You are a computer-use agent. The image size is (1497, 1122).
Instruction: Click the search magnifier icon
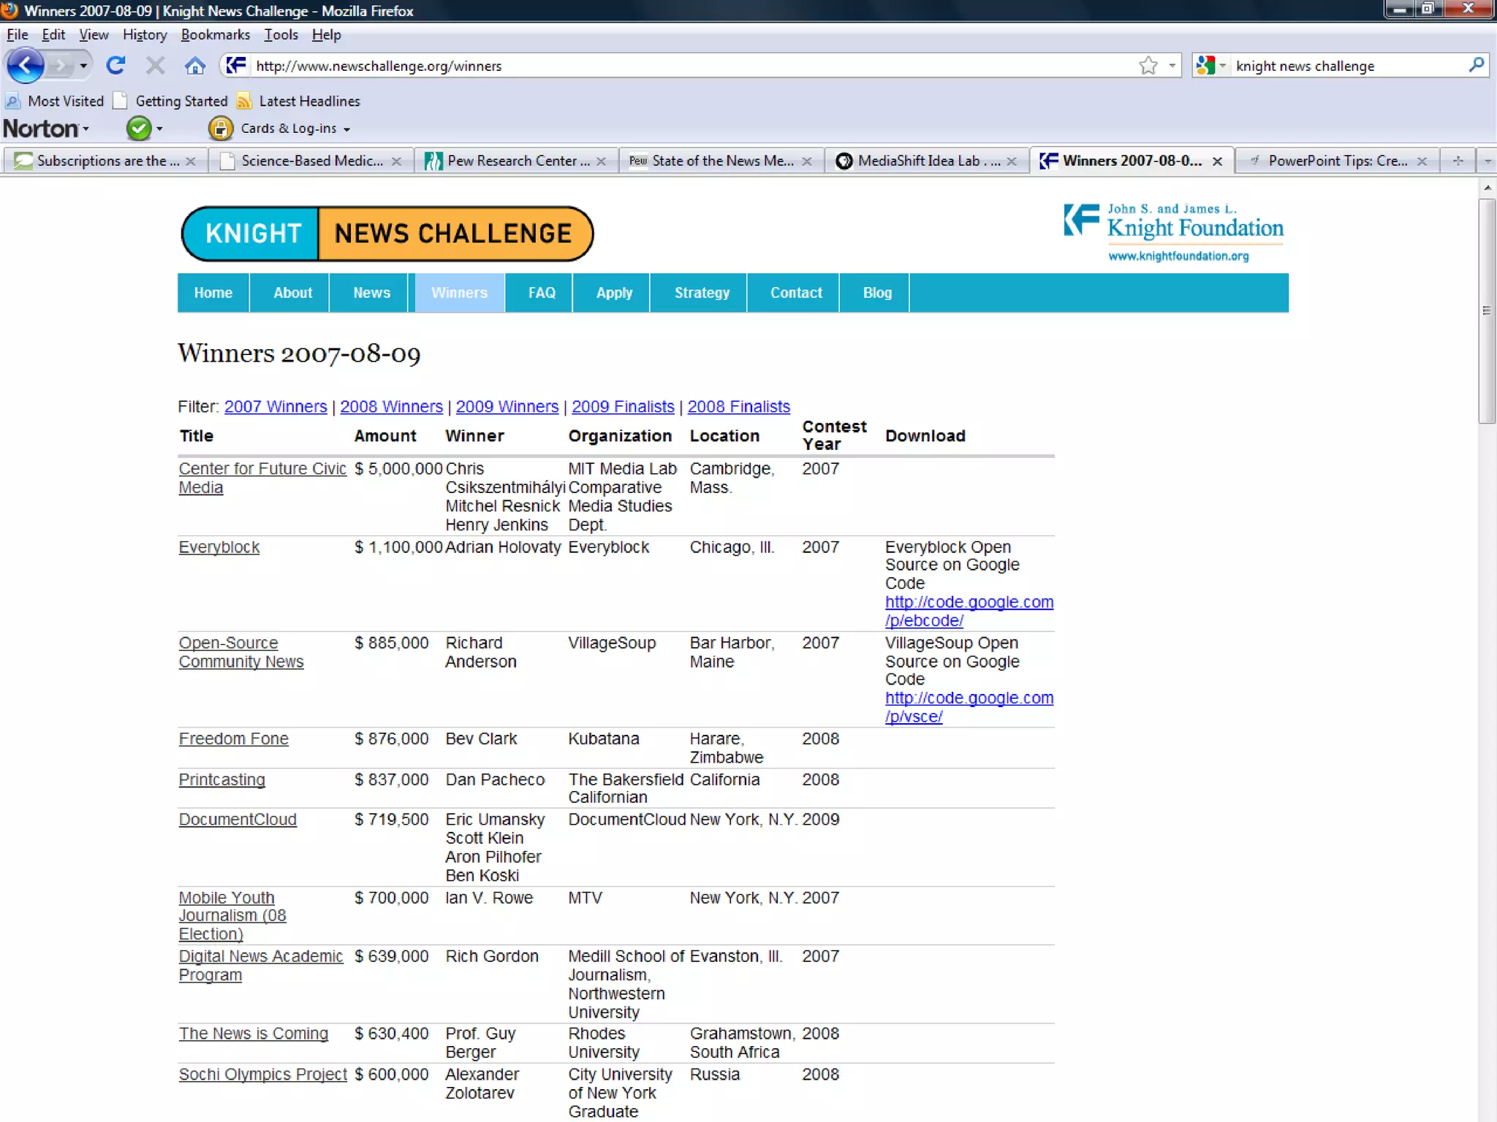(x=1476, y=66)
